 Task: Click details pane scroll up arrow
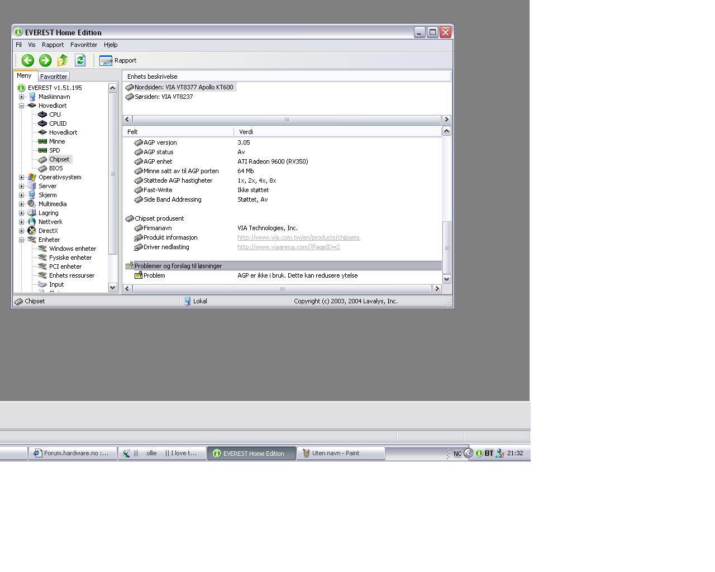[x=446, y=131]
